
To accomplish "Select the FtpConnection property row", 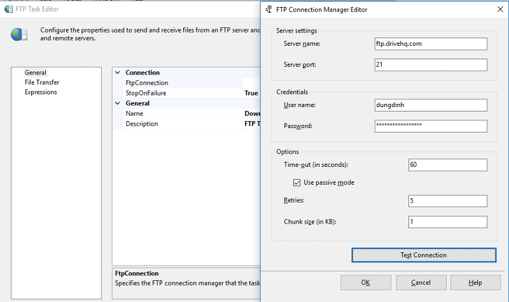I will coord(186,83).
